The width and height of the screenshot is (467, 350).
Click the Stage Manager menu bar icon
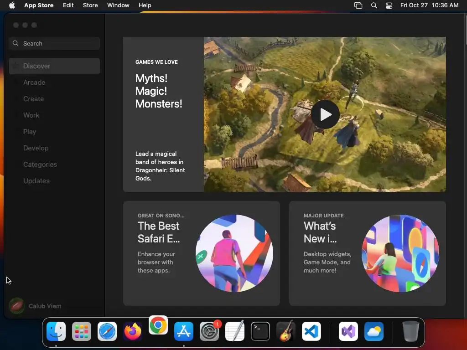tap(358, 5)
